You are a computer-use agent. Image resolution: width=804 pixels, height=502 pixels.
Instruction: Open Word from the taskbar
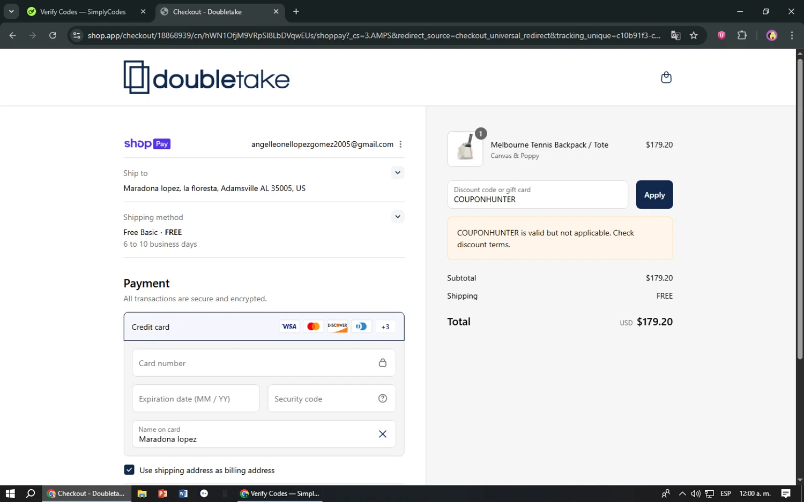tap(183, 493)
